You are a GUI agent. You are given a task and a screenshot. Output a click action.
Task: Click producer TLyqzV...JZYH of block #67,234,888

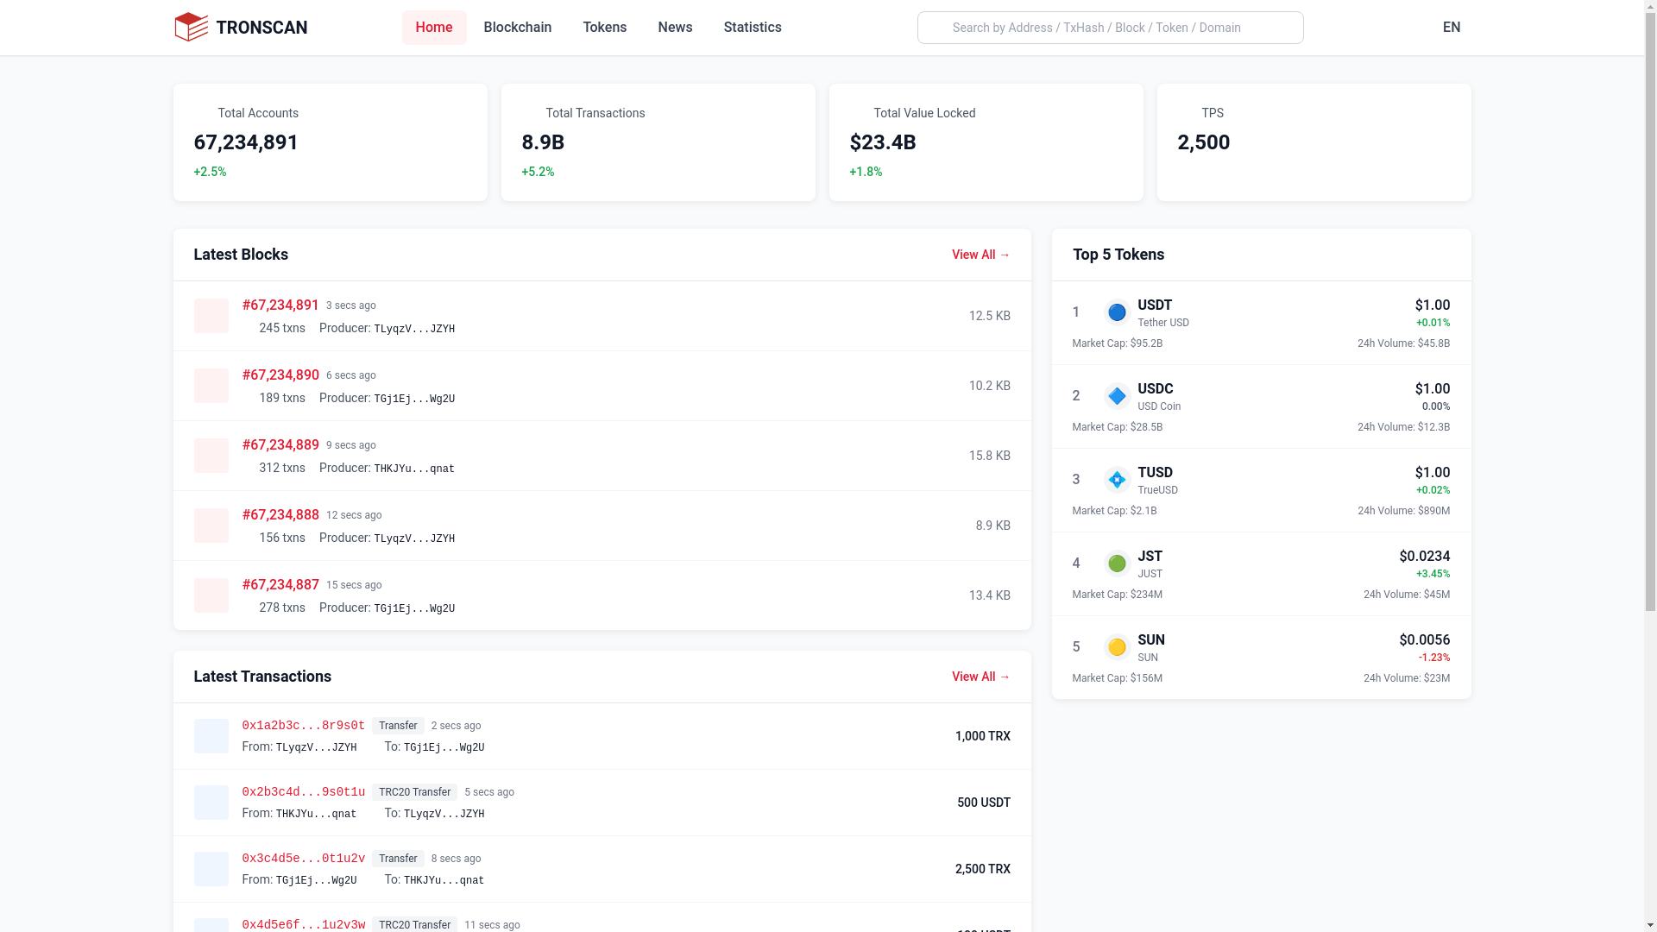pos(414,538)
